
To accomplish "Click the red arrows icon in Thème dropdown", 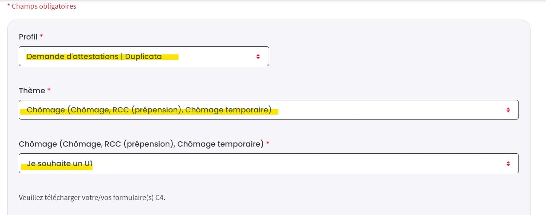I will [x=508, y=110].
